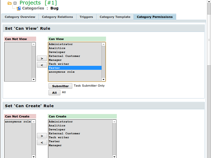Move selected role to Can Not View
This screenshot has height=158, width=211.
tap(42, 65)
